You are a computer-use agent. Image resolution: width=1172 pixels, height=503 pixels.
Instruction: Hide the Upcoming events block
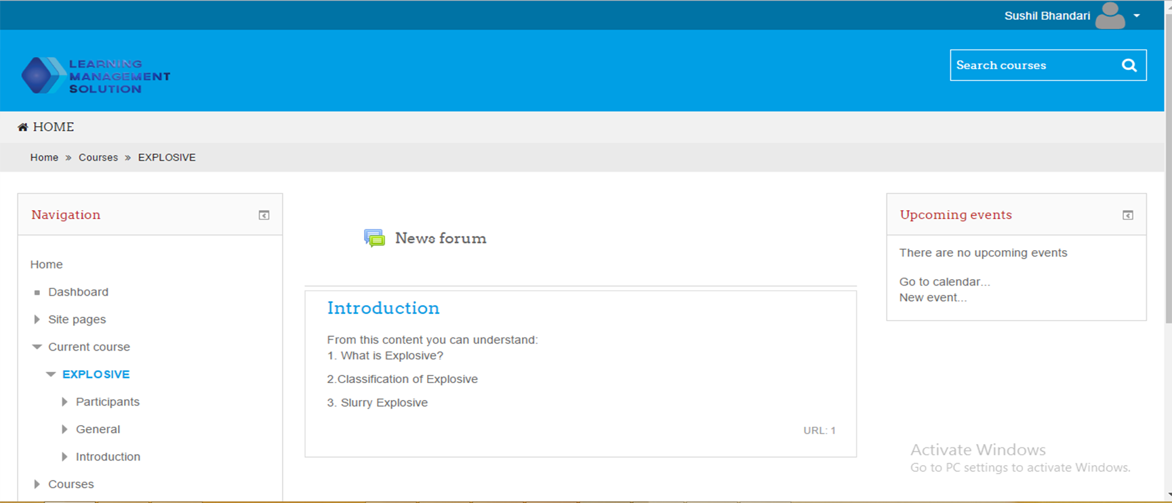click(x=1127, y=215)
